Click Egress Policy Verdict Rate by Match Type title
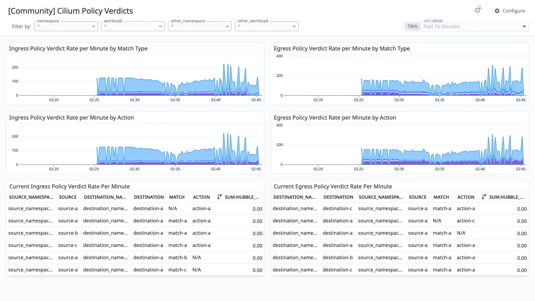This screenshot has width=535, height=301. click(x=342, y=48)
